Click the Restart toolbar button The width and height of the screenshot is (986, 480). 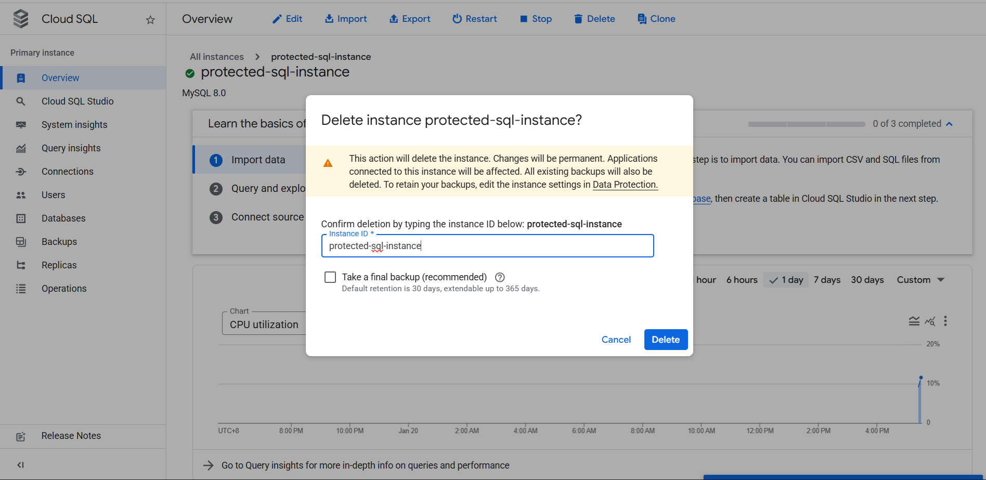tap(474, 19)
